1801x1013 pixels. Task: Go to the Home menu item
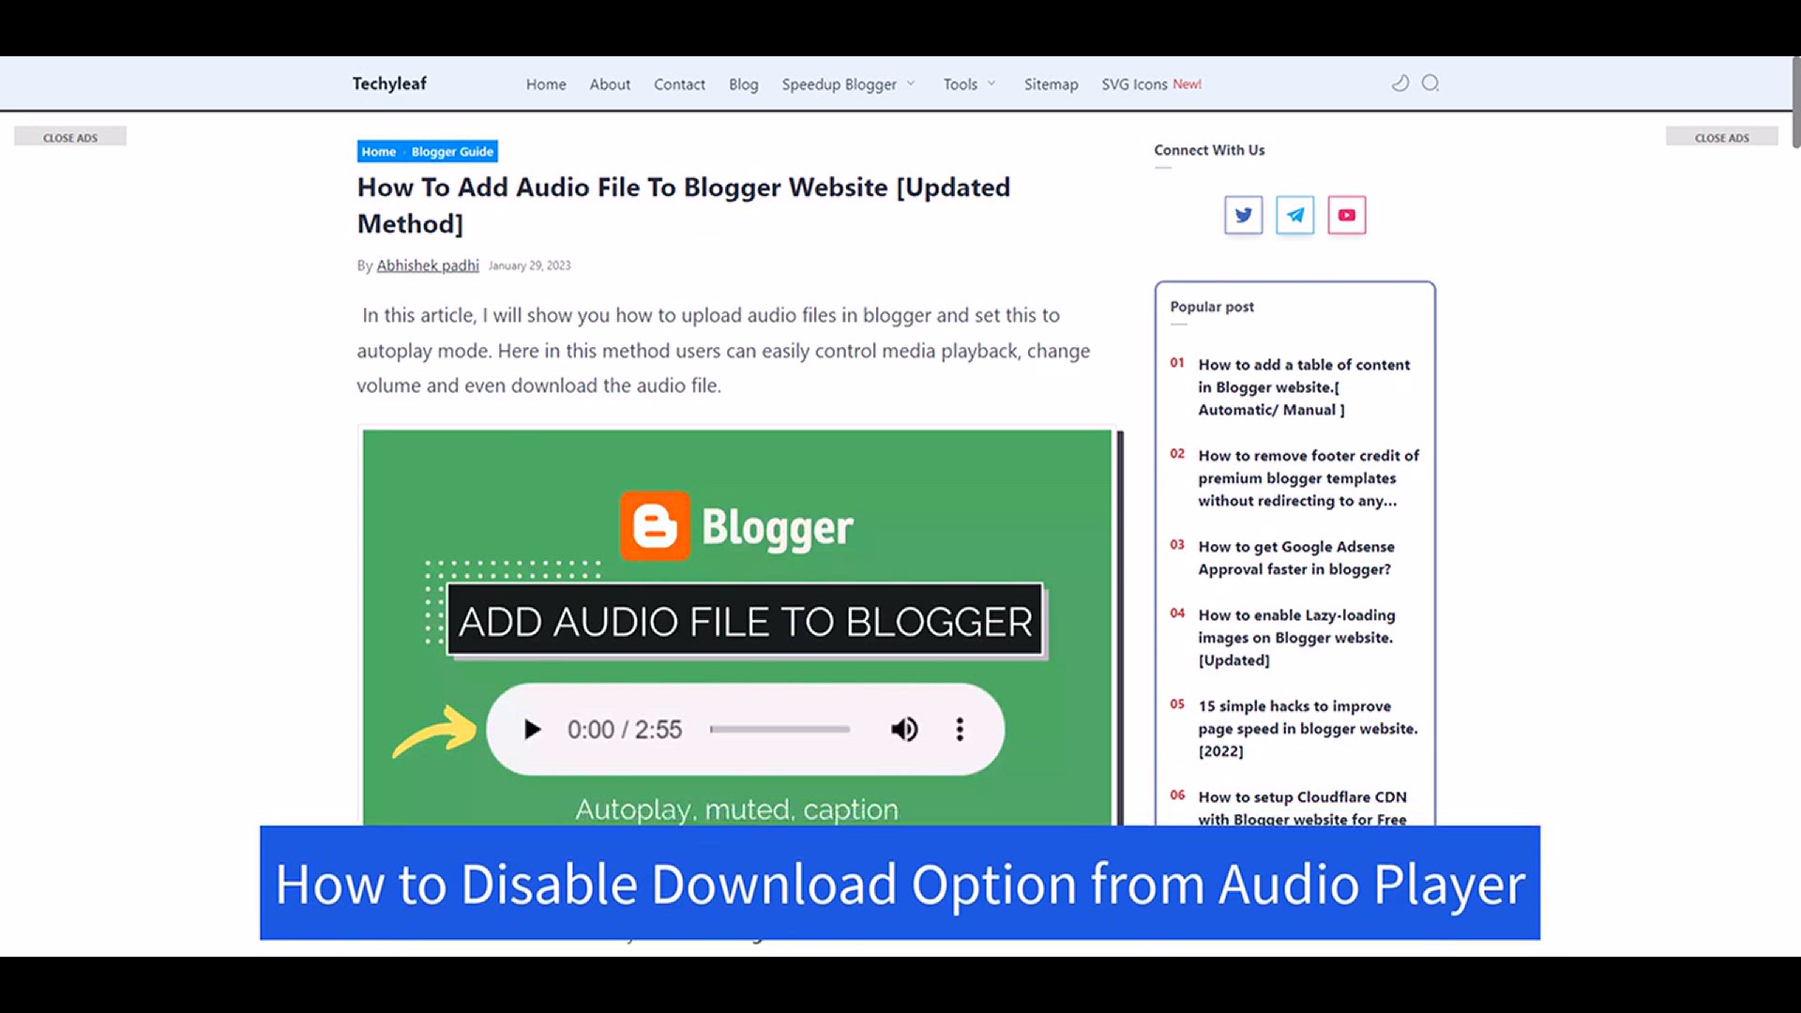coord(546,84)
